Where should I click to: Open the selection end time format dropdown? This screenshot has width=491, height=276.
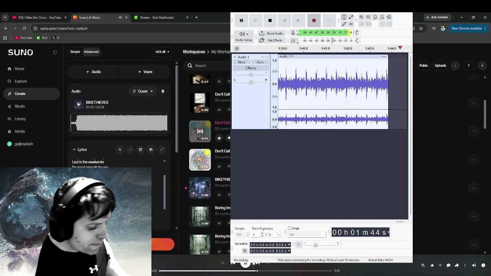click(x=288, y=251)
